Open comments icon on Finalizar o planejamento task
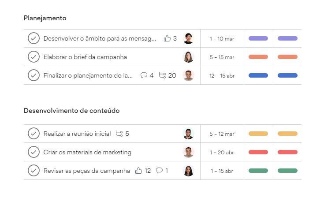 (x=144, y=75)
